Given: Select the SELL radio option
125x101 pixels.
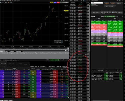Looking at the screenshot, I should point(97,13).
